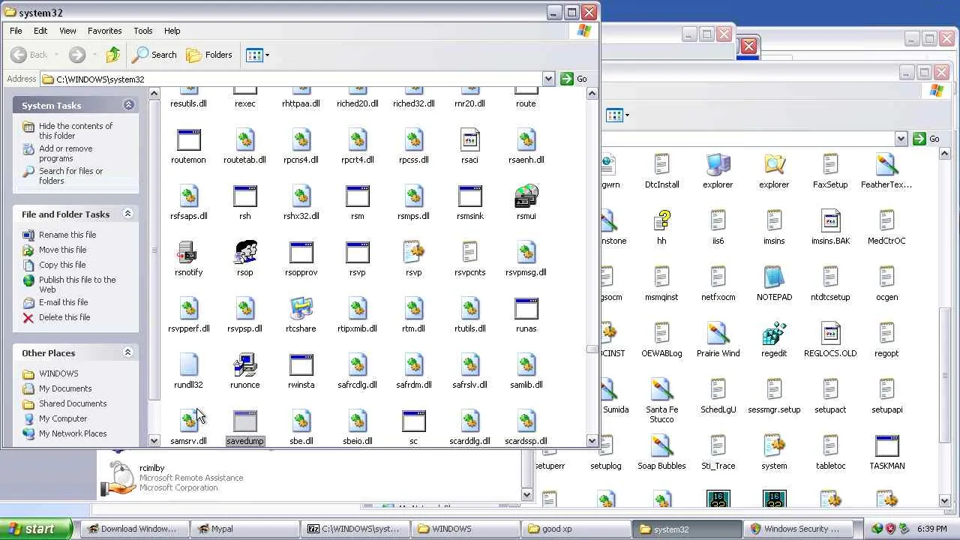960x540 pixels.
Task: Open the View menu
Action: click(67, 31)
